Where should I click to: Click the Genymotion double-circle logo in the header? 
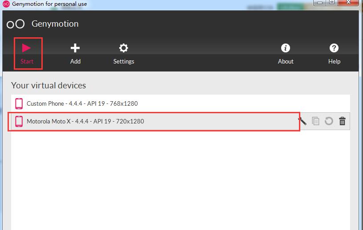pyautogui.click(x=16, y=24)
